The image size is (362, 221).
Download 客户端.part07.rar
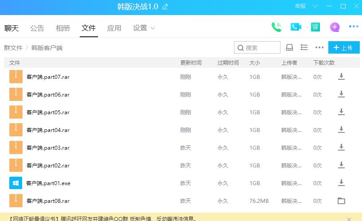341,77
